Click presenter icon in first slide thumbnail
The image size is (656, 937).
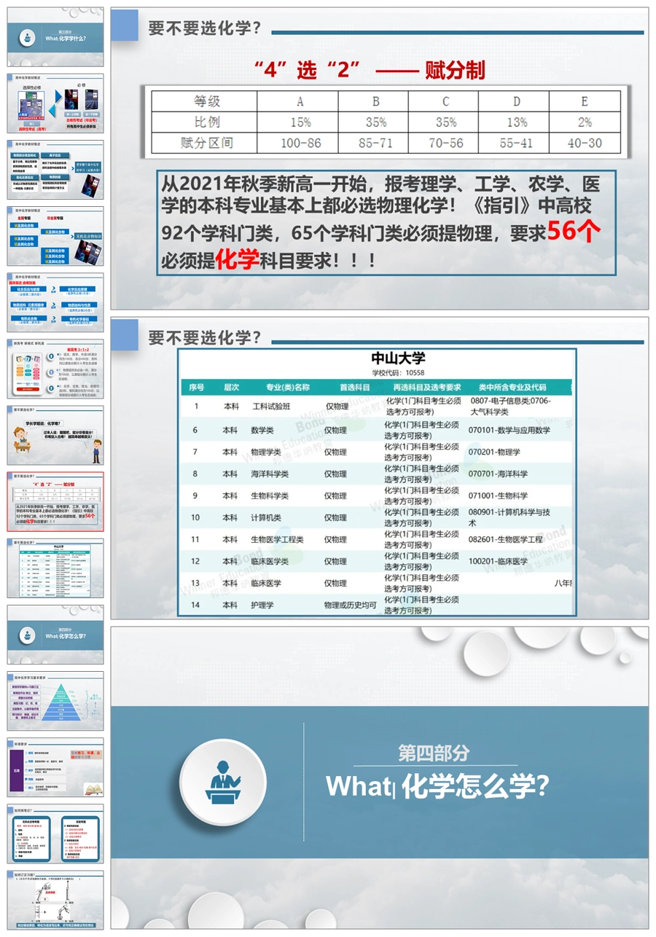[x=27, y=37]
